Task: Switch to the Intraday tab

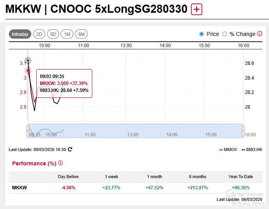Action: tap(20, 34)
